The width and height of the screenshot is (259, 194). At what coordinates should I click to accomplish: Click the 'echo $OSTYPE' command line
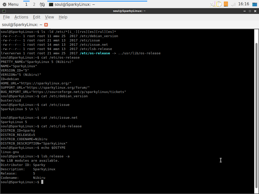(53, 148)
